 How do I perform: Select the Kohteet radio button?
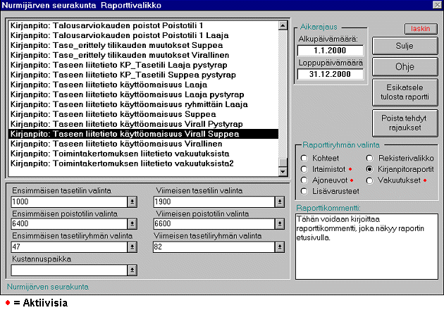coord(304,158)
